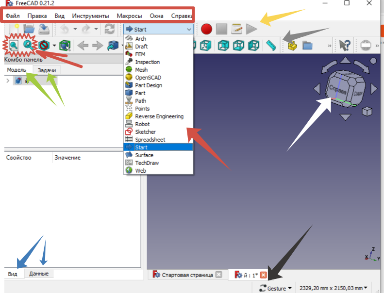The height and width of the screenshot is (293, 384).
Task: Expand the document tree item
Action: point(8,81)
